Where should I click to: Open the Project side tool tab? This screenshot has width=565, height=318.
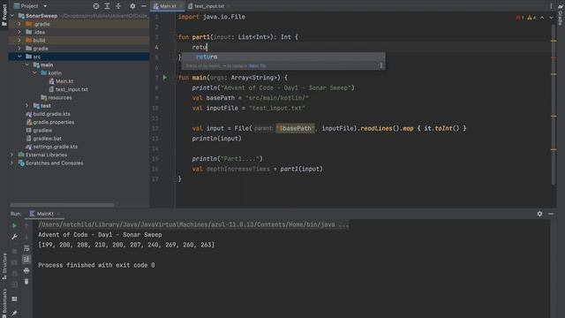(4, 14)
